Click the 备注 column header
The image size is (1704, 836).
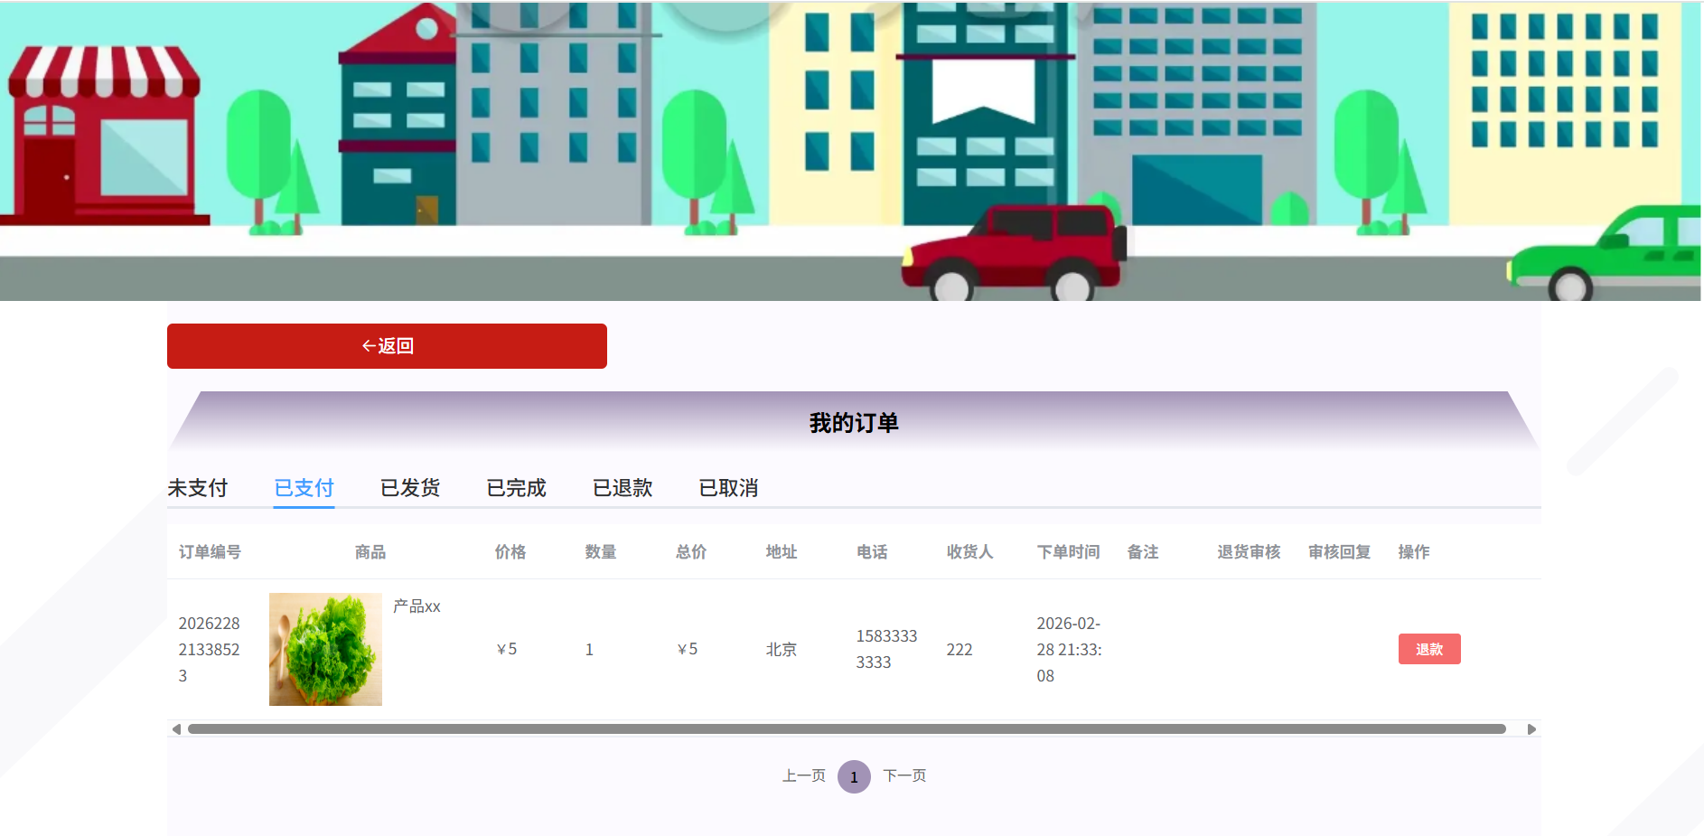1143,552
